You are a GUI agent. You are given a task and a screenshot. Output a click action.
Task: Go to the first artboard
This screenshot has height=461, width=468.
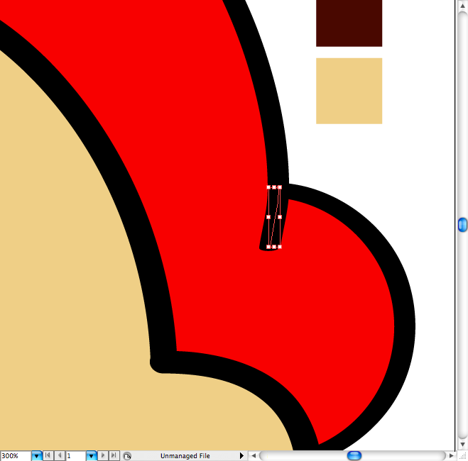tap(48, 455)
